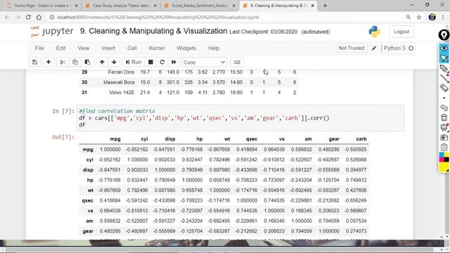Go to browser home page
This screenshot has width=450, height=253.
(39, 17)
